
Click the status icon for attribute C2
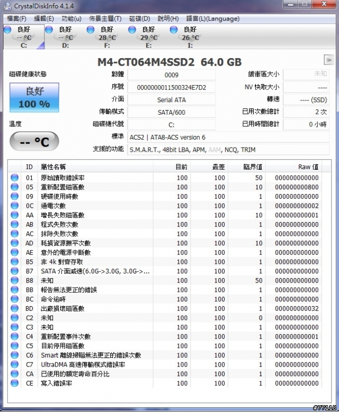[x=14, y=318]
